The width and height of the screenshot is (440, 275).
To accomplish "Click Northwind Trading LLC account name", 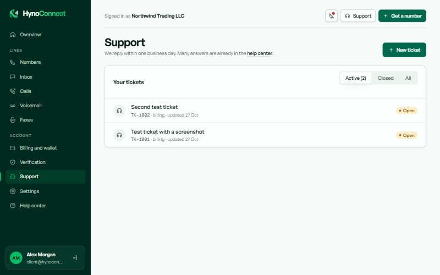I will point(158,16).
